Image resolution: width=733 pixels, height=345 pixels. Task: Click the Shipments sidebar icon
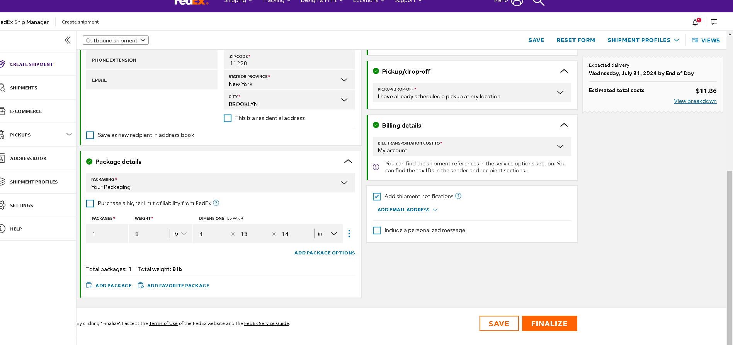(x=2, y=88)
